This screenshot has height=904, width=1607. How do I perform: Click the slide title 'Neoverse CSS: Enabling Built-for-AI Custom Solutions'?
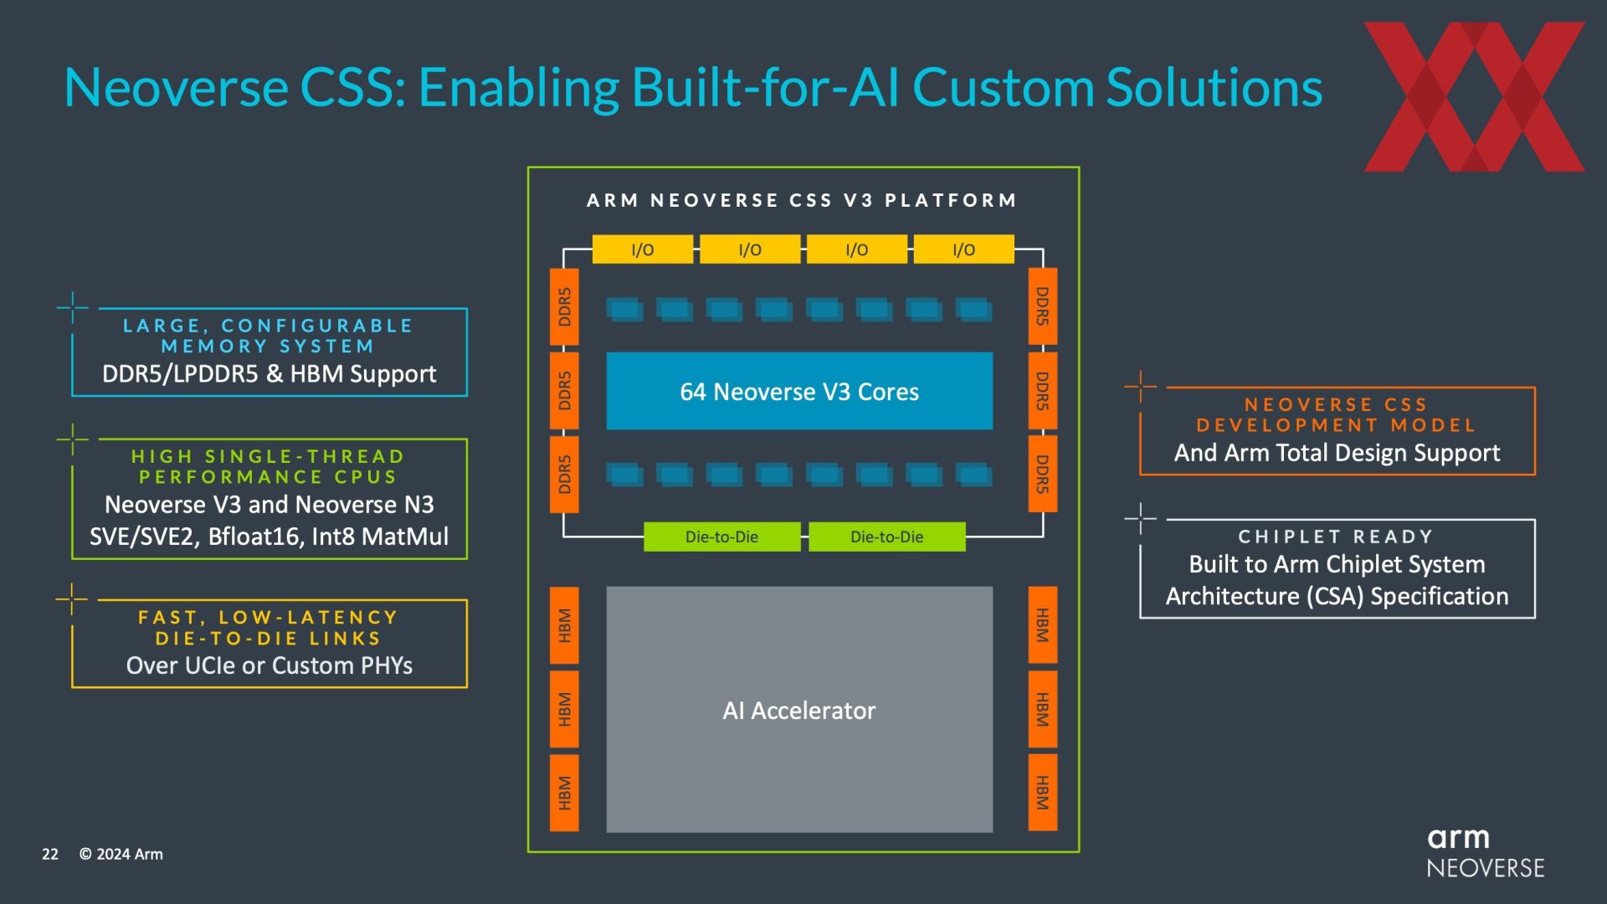click(693, 88)
